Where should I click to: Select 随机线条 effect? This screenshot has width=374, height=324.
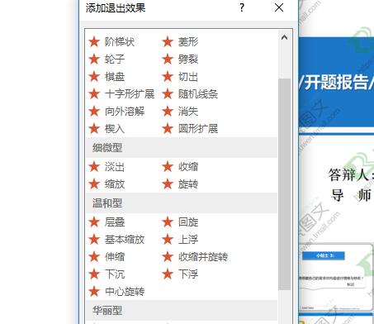click(190, 94)
